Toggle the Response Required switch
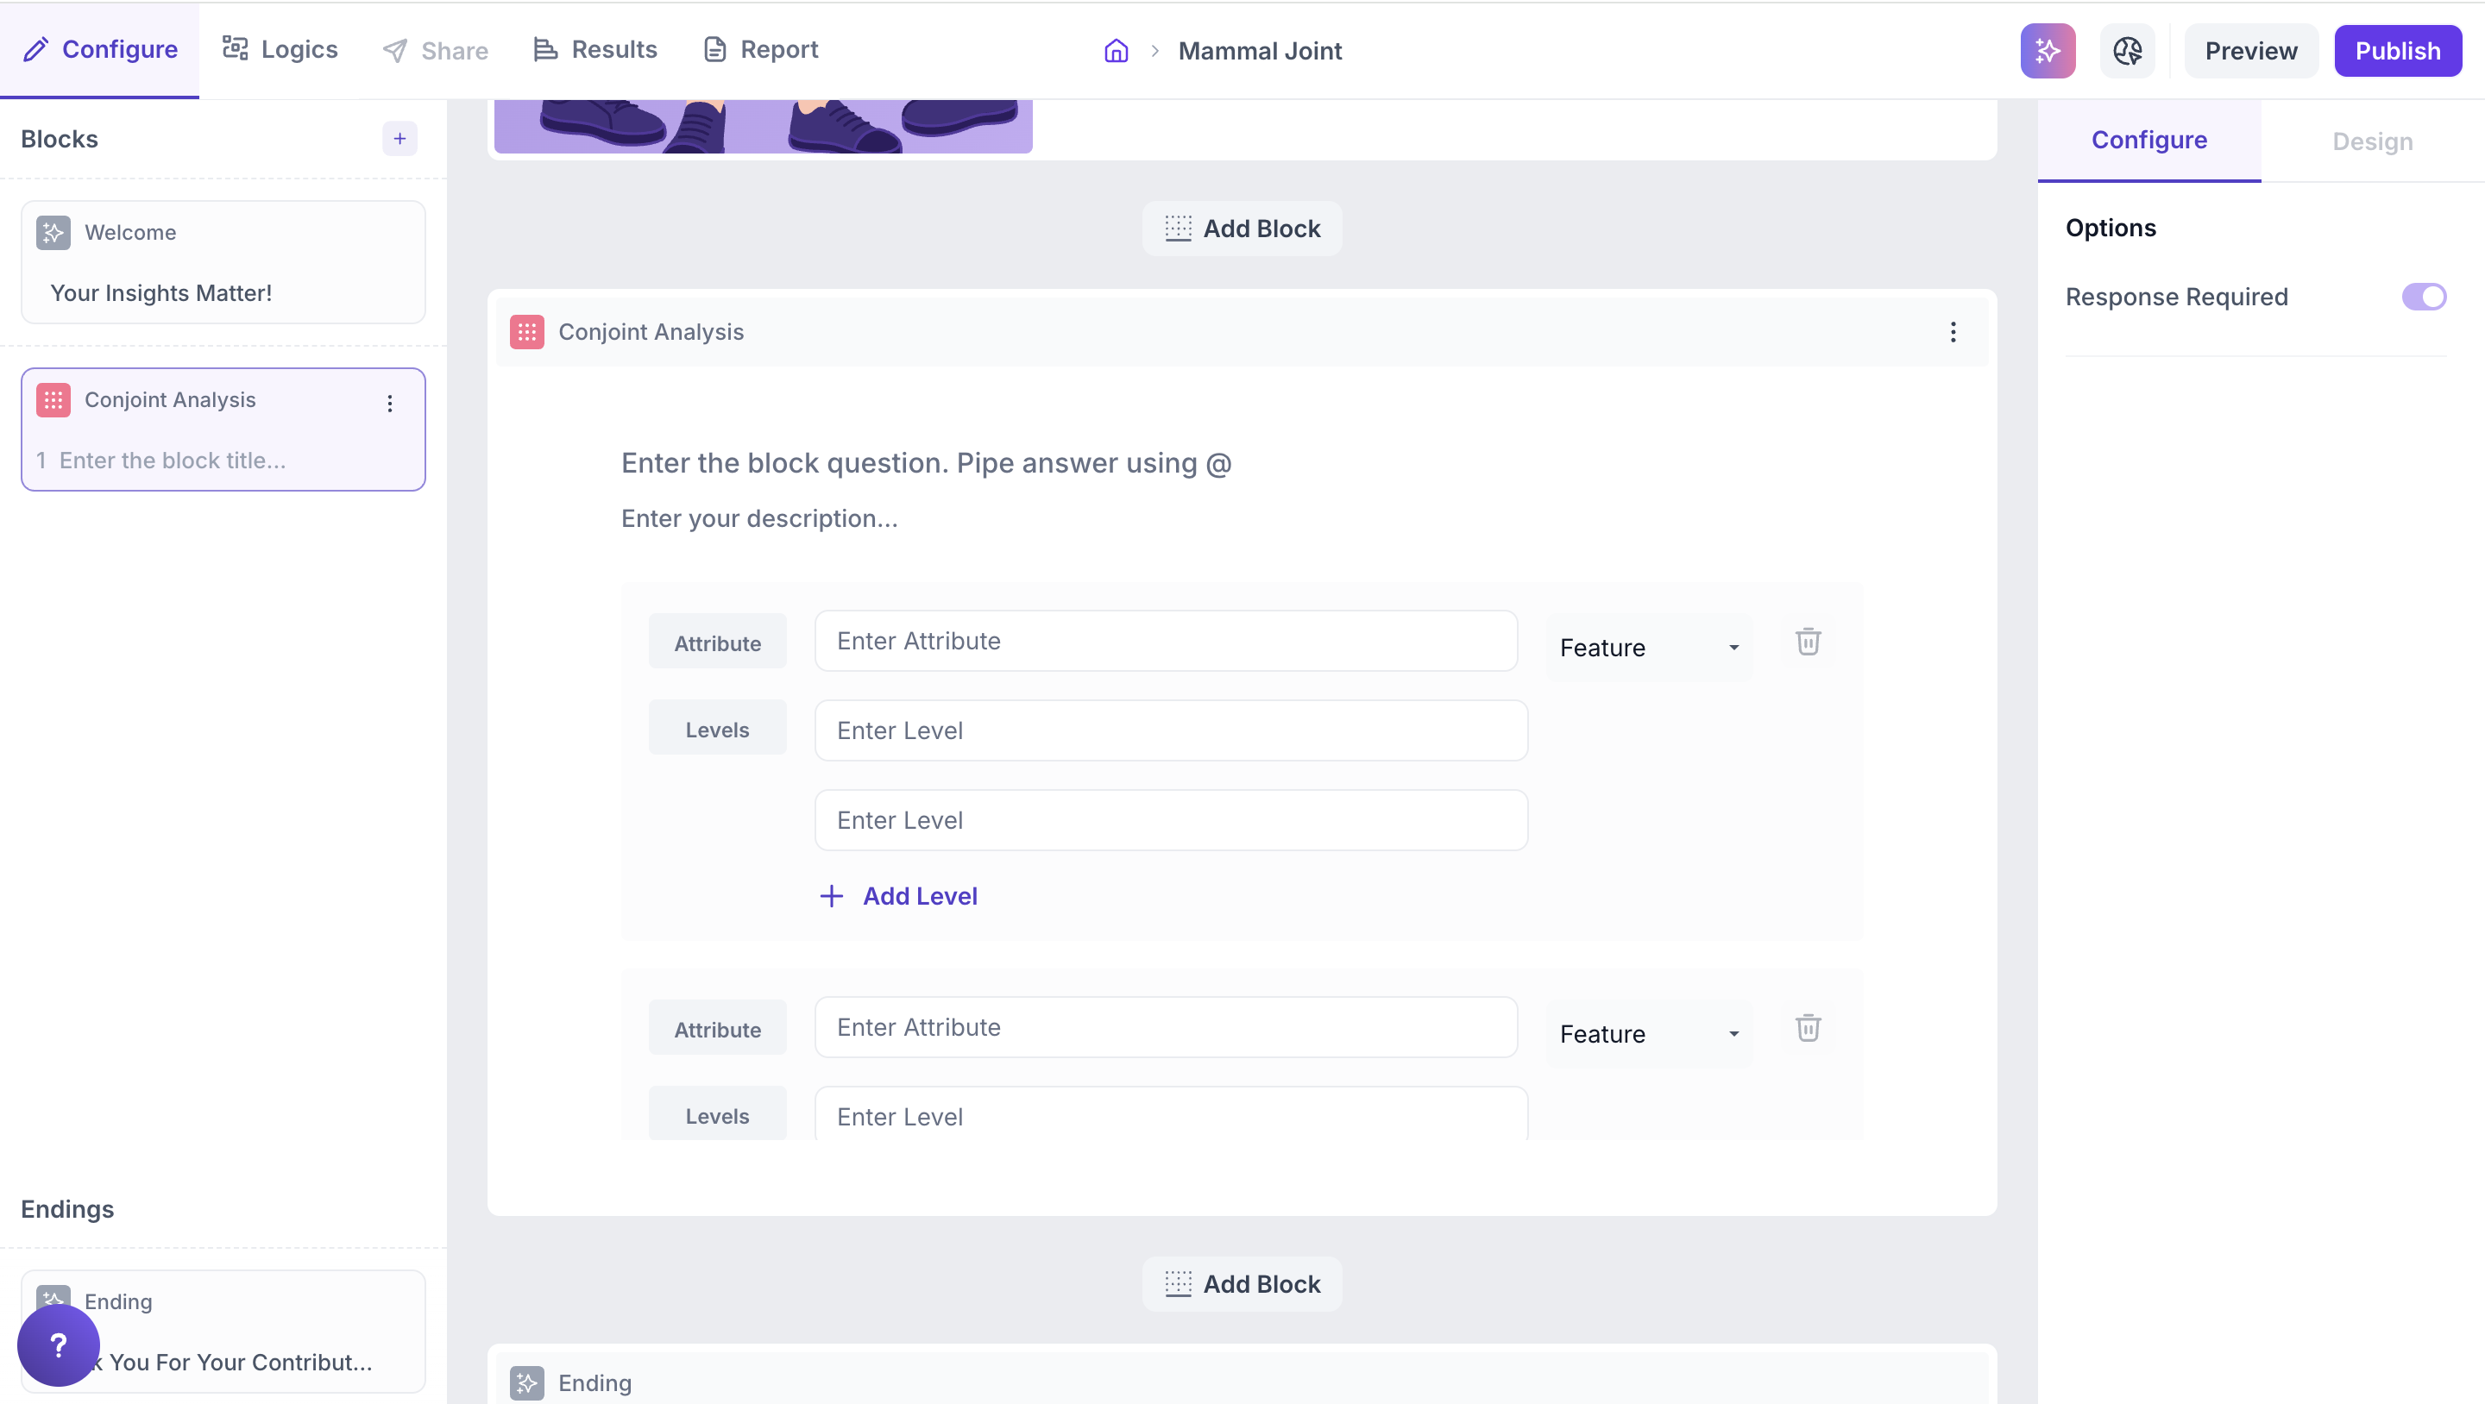Image resolution: width=2485 pixels, height=1404 pixels. 2423,297
